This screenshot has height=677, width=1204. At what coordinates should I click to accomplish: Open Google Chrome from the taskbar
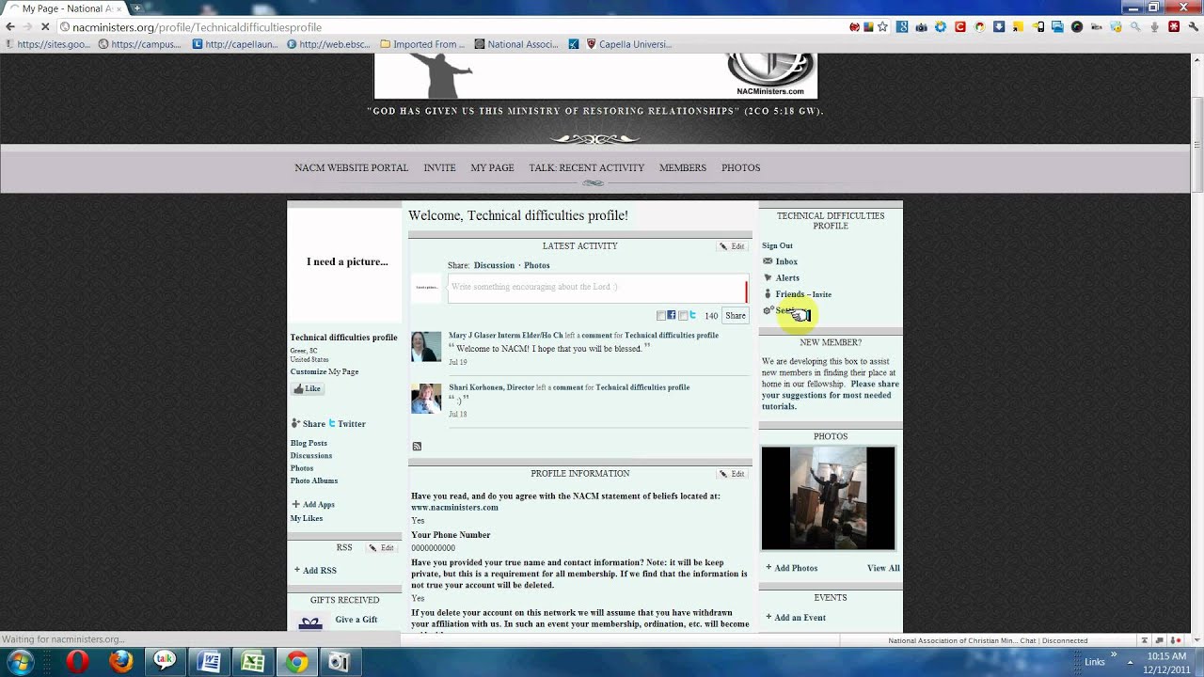coord(296,662)
